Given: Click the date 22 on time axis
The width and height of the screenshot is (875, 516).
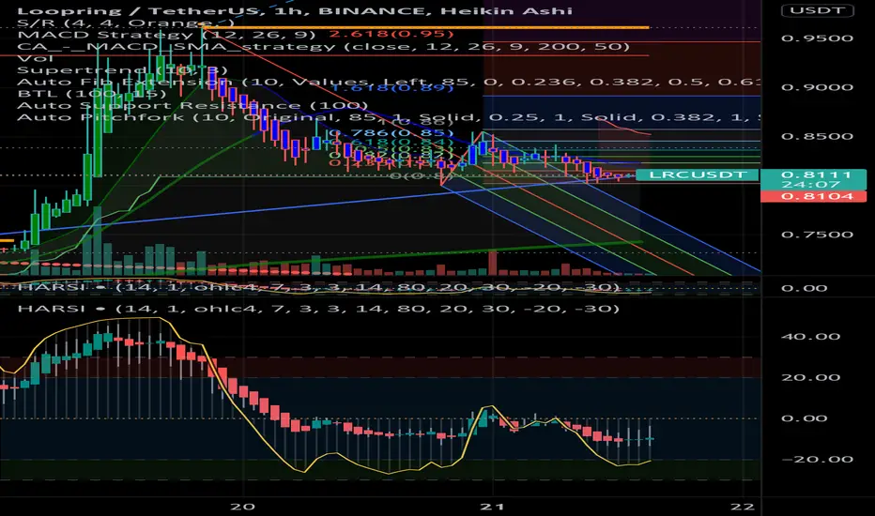Looking at the screenshot, I should pos(743,507).
